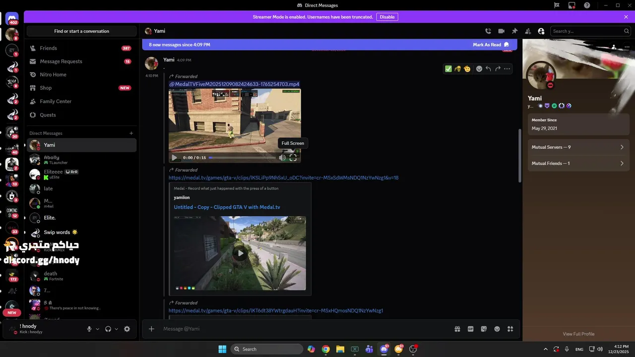
Task: Click Mark As Read button
Action: click(491, 45)
